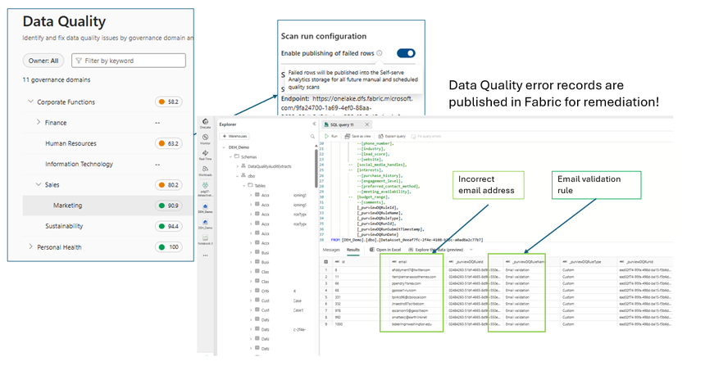The image size is (705, 366).
Task: Click the 94.4 score badge
Action: (169, 226)
